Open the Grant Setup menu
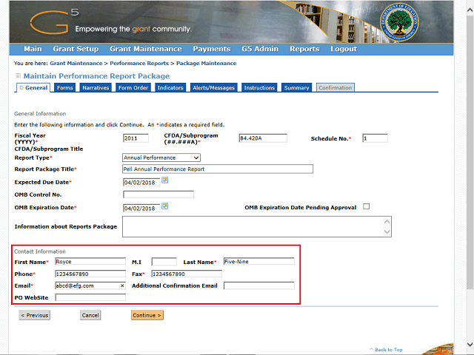Viewport: 474px width, 355px height. pos(76,49)
